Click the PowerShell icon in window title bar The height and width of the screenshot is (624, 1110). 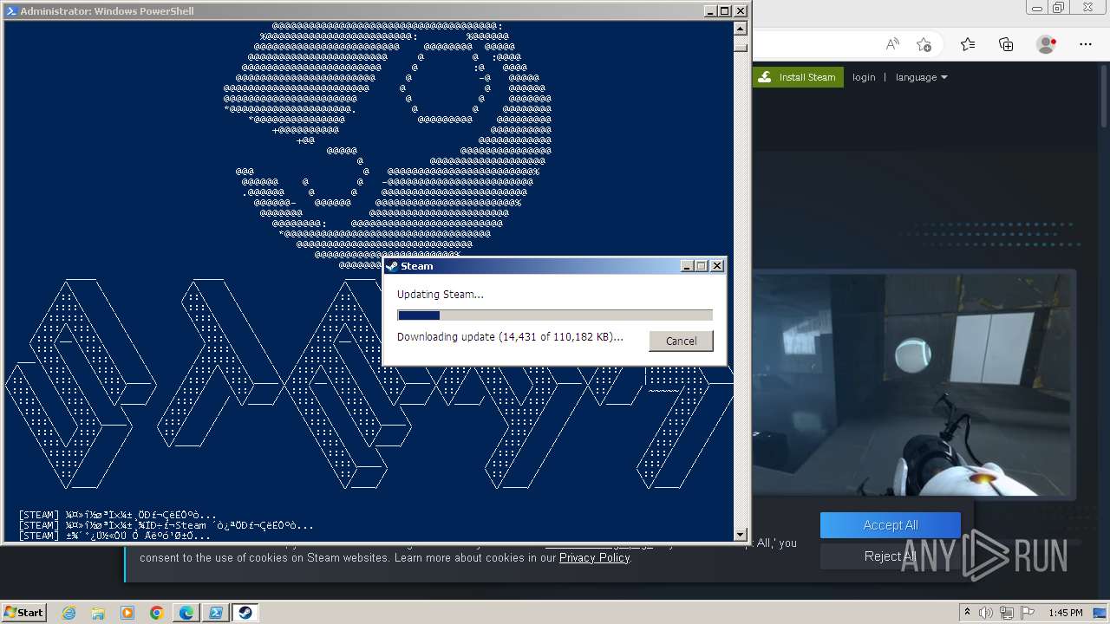click(x=11, y=11)
